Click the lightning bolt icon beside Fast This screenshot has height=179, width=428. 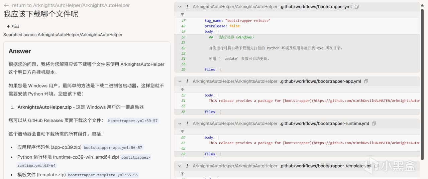[8, 26]
